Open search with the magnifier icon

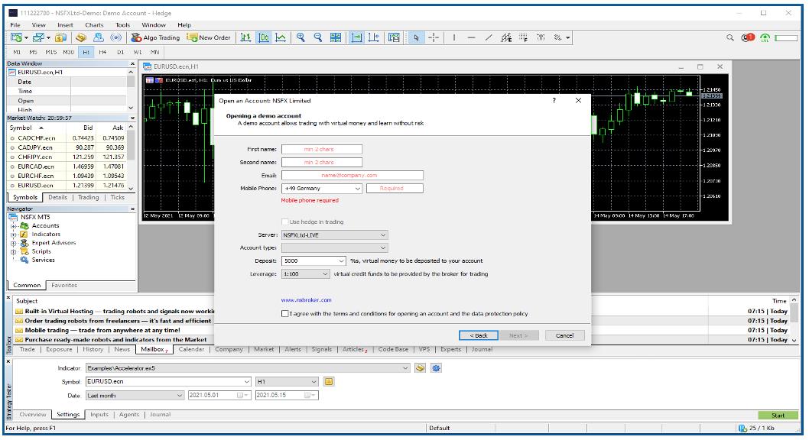730,37
